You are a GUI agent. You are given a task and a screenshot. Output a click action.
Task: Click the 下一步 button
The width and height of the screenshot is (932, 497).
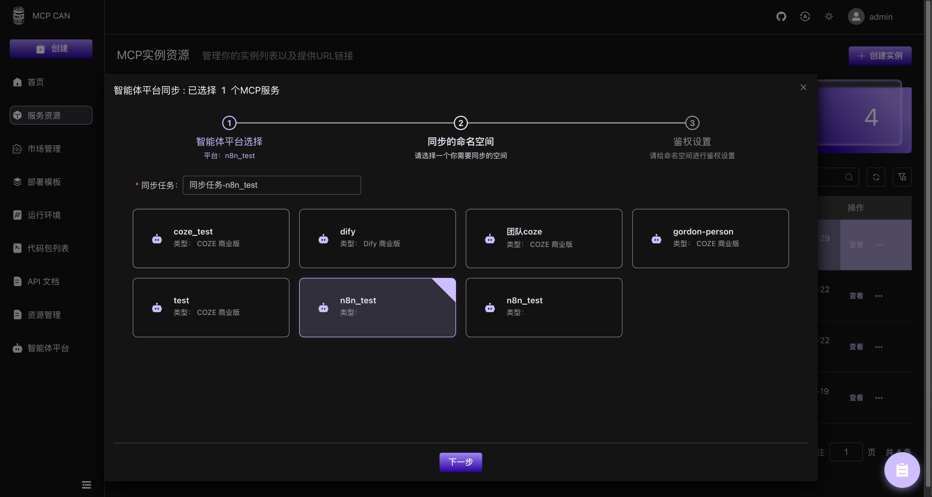pyautogui.click(x=461, y=462)
